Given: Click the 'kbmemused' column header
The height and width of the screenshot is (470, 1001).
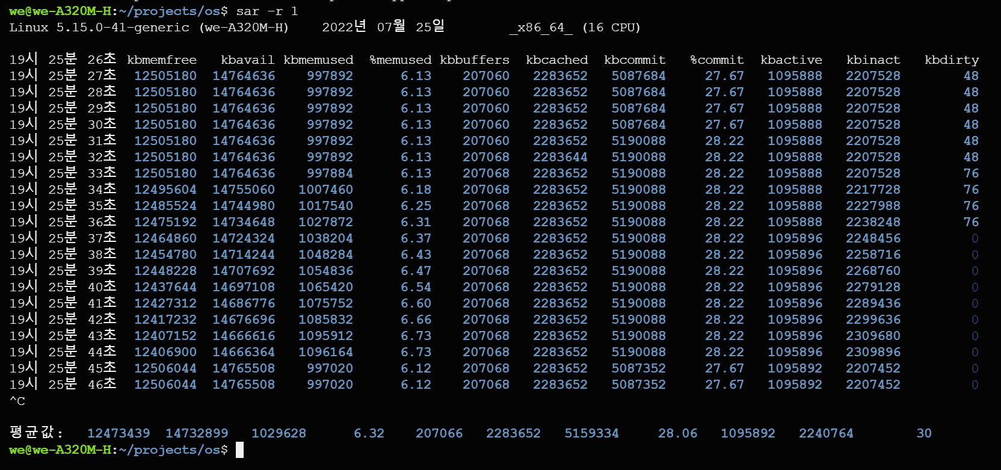Looking at the screenshot, I should point(318,60).
